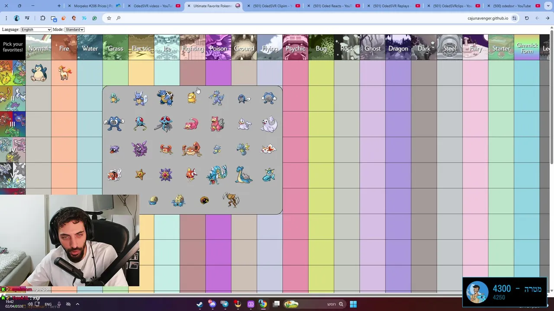This screenshot has height=311, width=554.
Task: Pick Vaporeon in the Water popup
Action: click(x=268, y=175)
